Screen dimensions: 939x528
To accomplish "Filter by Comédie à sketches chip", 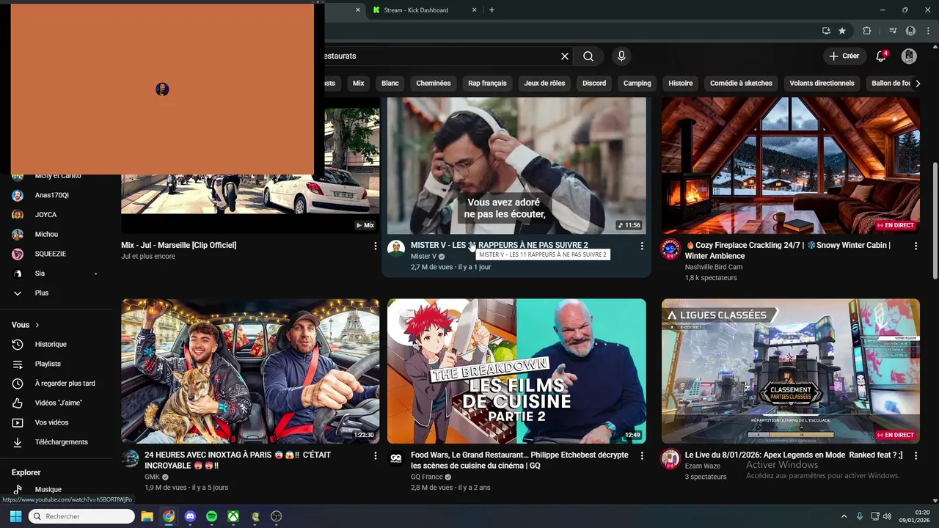I will (x=741, y=84).
